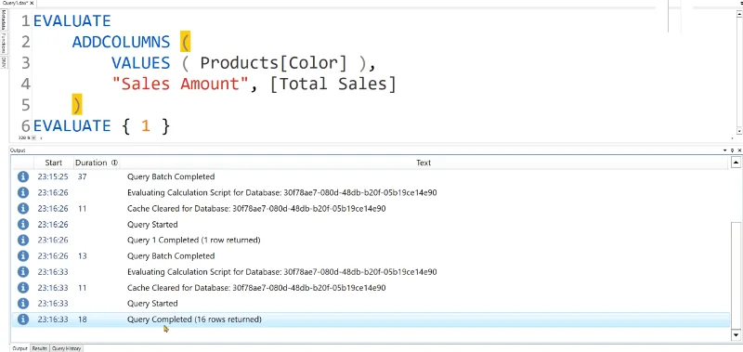Click line number 4 in the gutter

(x=25, y=84)
